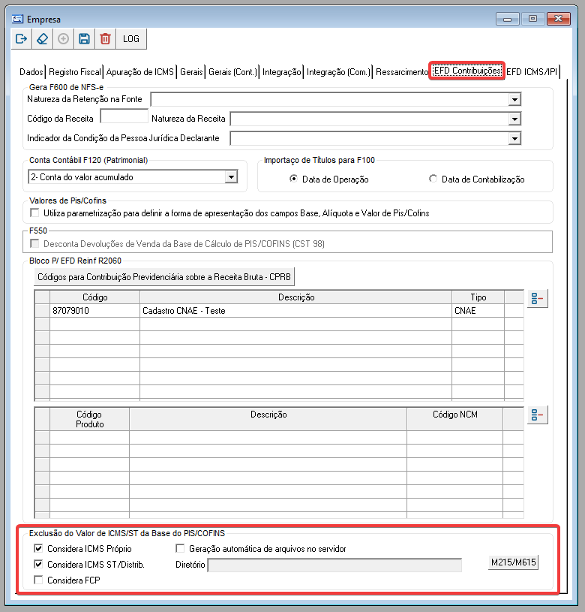Screen dimensions: 585x612
Task: Click the Tipo column header
Action: [478, 297]
